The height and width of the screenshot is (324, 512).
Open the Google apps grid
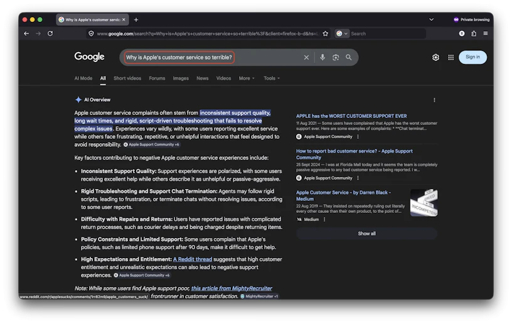click(451, 57)
